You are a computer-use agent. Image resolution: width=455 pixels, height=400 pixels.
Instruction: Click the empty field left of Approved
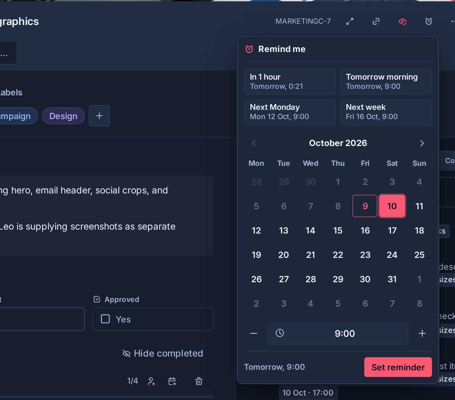42,319
